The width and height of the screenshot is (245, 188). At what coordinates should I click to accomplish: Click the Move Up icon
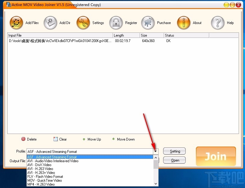pyautogui.click(x=84, y=139)
